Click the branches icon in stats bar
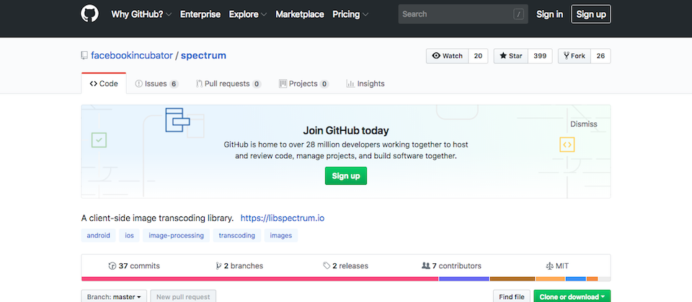Image resolution: width=692 pixels, height=302 pixels. pyautogui.click(x=218, y=266)
